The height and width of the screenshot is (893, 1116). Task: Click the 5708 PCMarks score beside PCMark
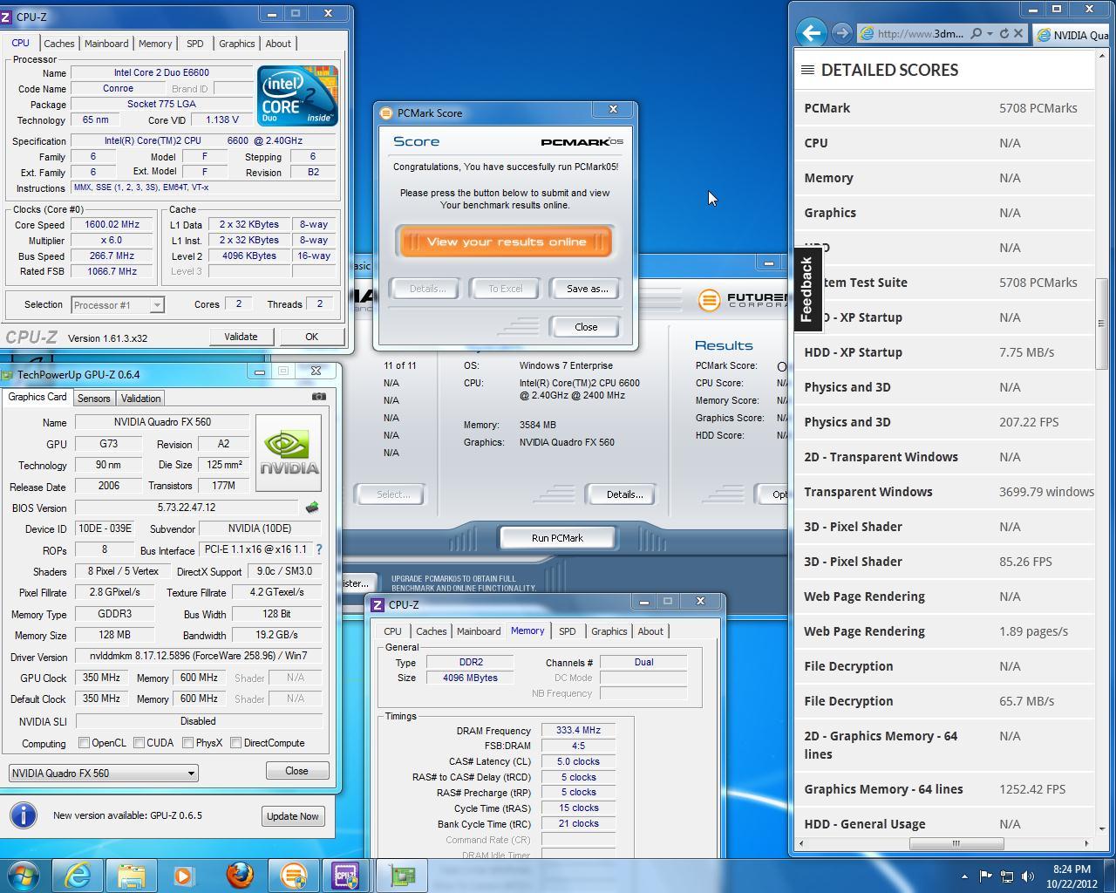tap(1038, 108)
